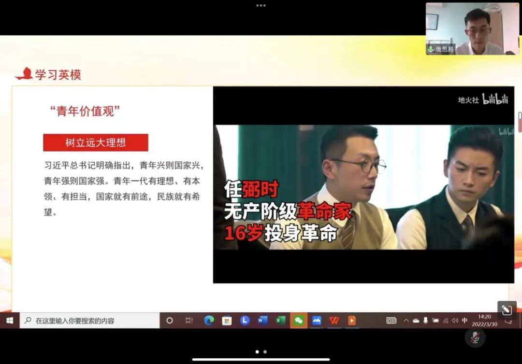
Task: Click the cloud sync tray icon
Action: (416, 321)
